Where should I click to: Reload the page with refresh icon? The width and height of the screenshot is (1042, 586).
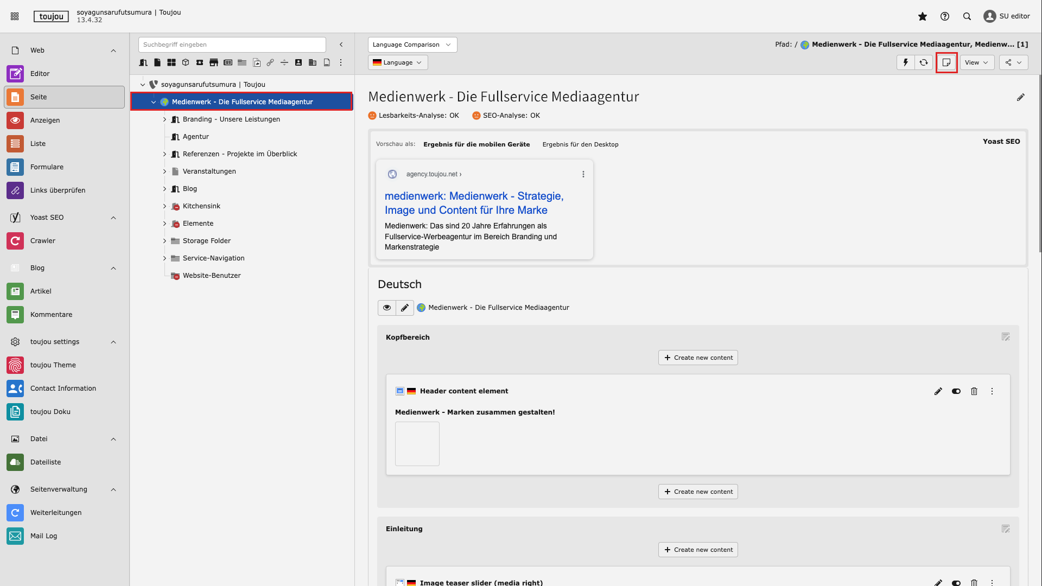coord(924,62)
